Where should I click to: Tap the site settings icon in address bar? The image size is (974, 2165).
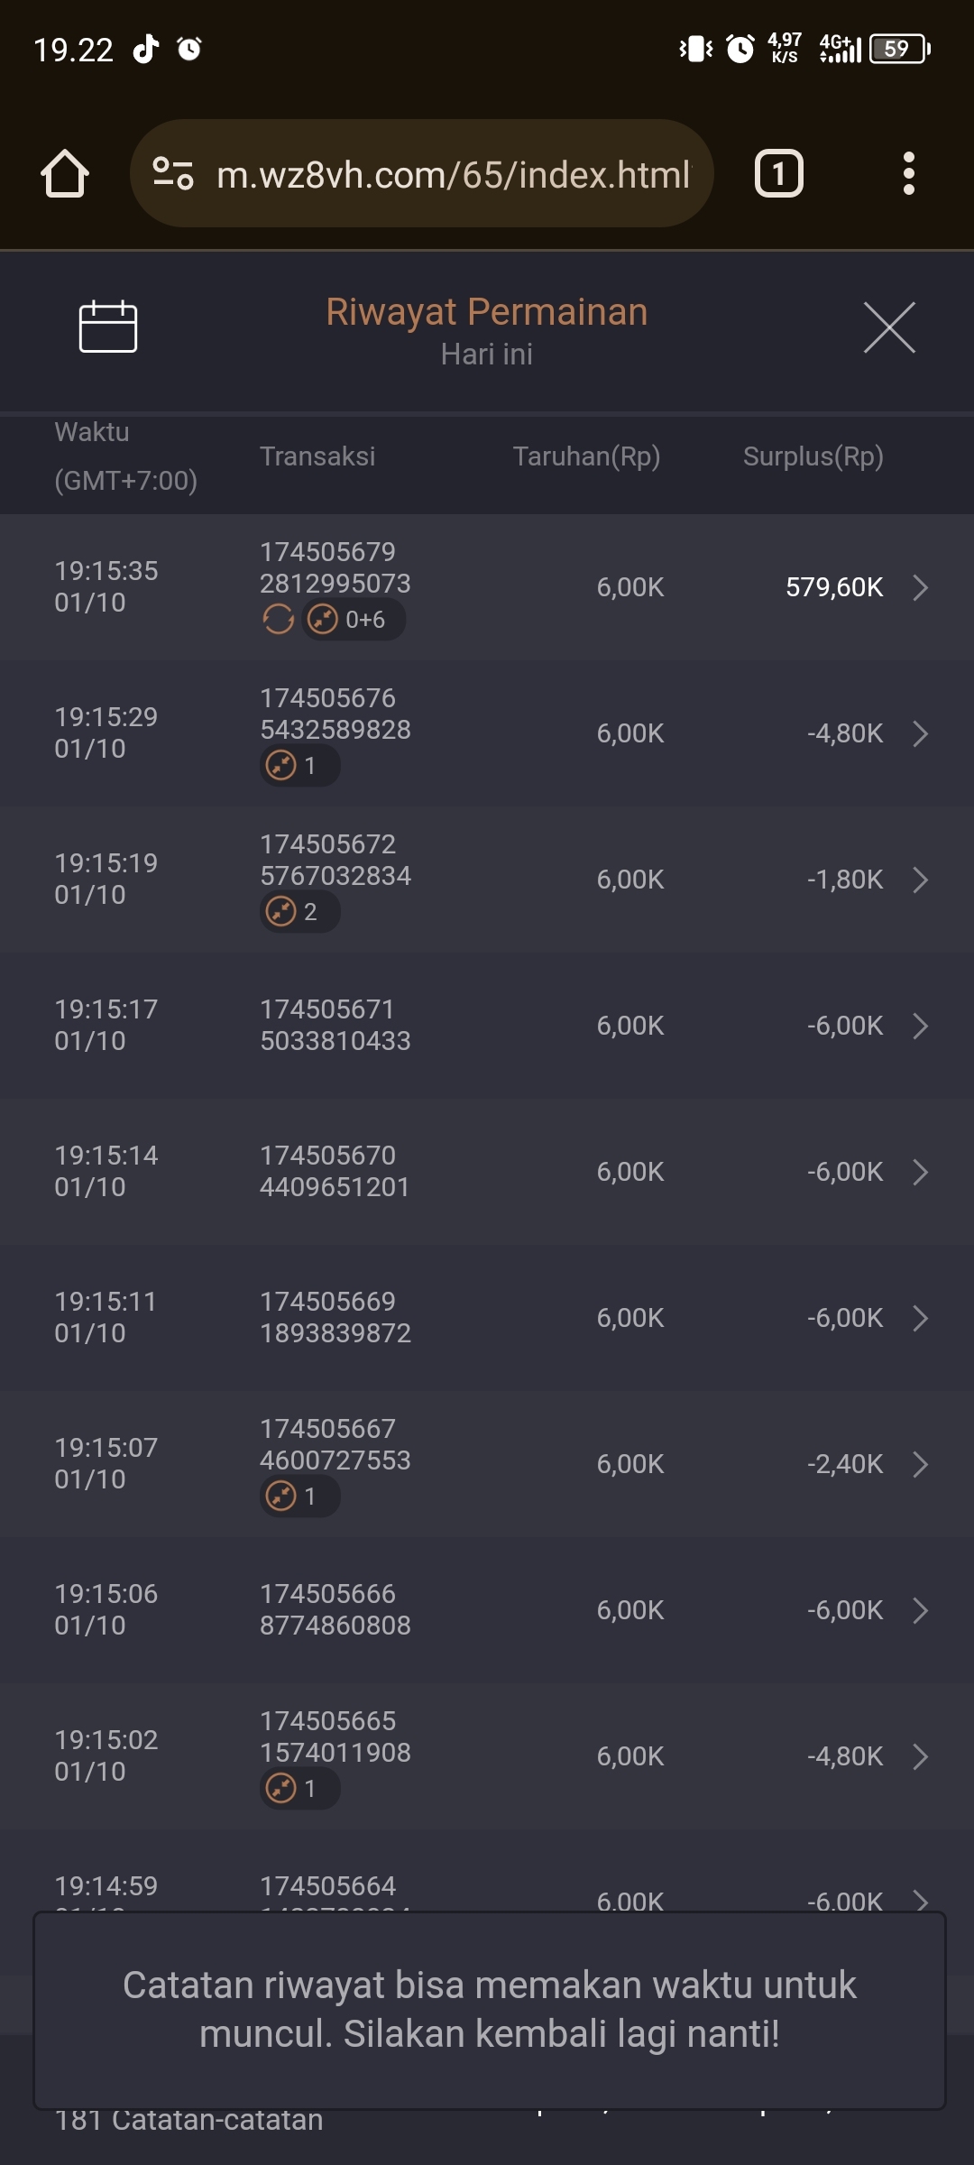(x=173, y=173)
